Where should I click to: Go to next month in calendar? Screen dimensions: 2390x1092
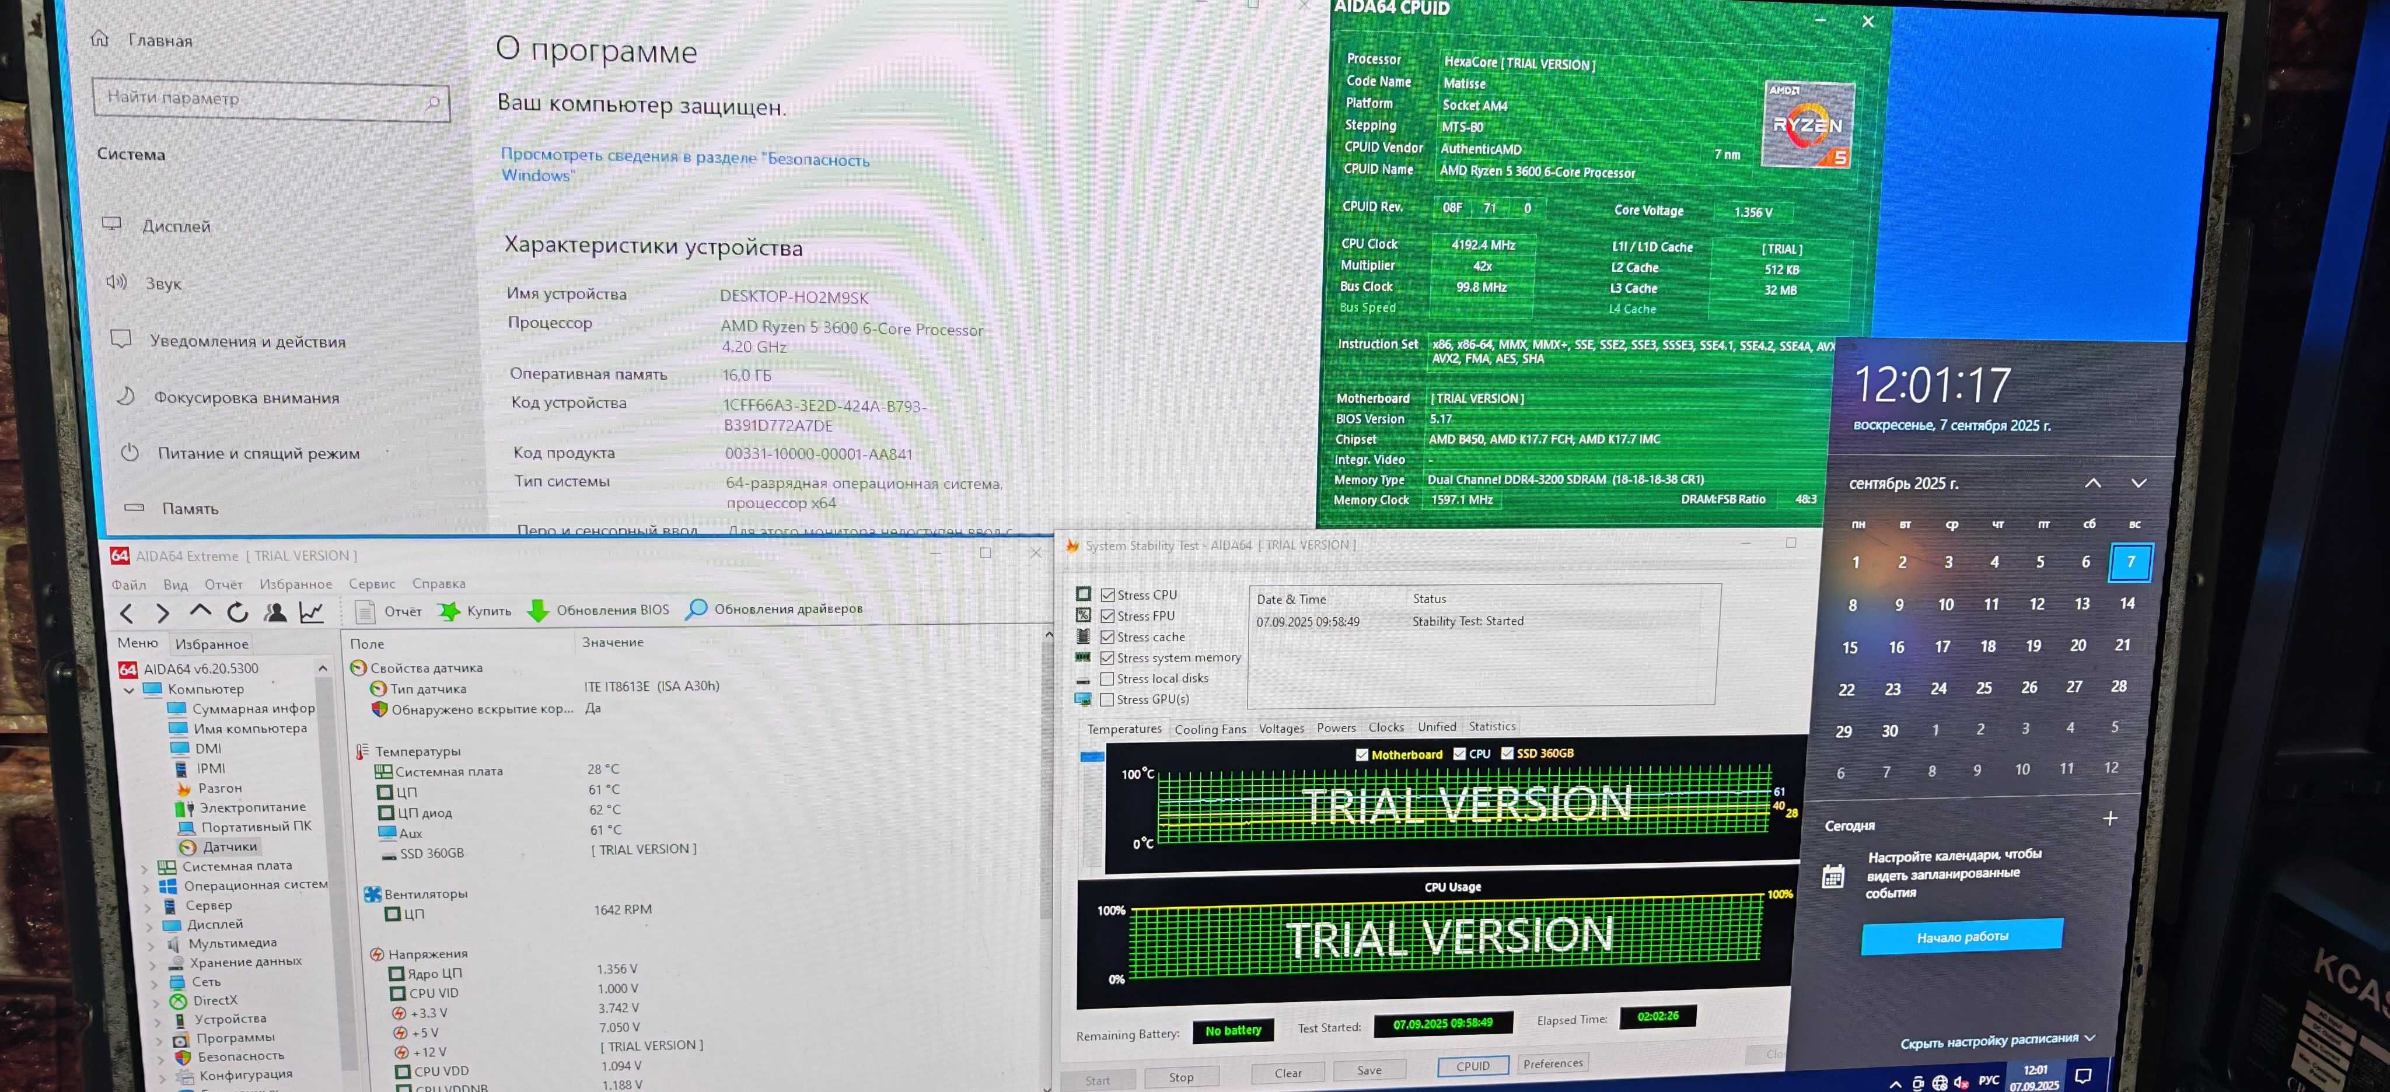[2140, 482]
